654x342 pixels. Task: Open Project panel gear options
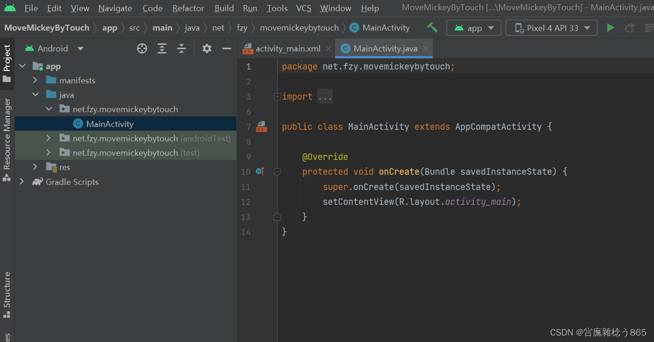207,48
